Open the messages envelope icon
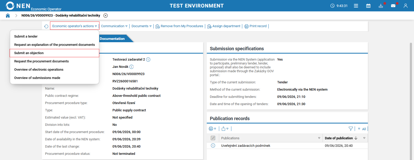414x160 pixels. [x=393, y=6]
